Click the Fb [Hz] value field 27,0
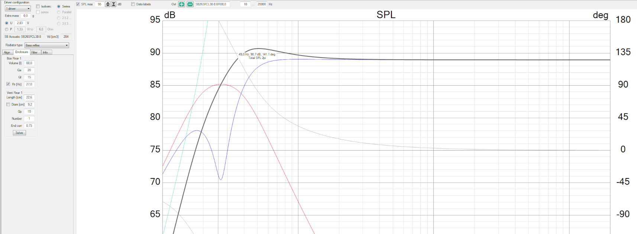Image resolution: width=637 pixels, height=234 pixels. click(x=29, y=84)
